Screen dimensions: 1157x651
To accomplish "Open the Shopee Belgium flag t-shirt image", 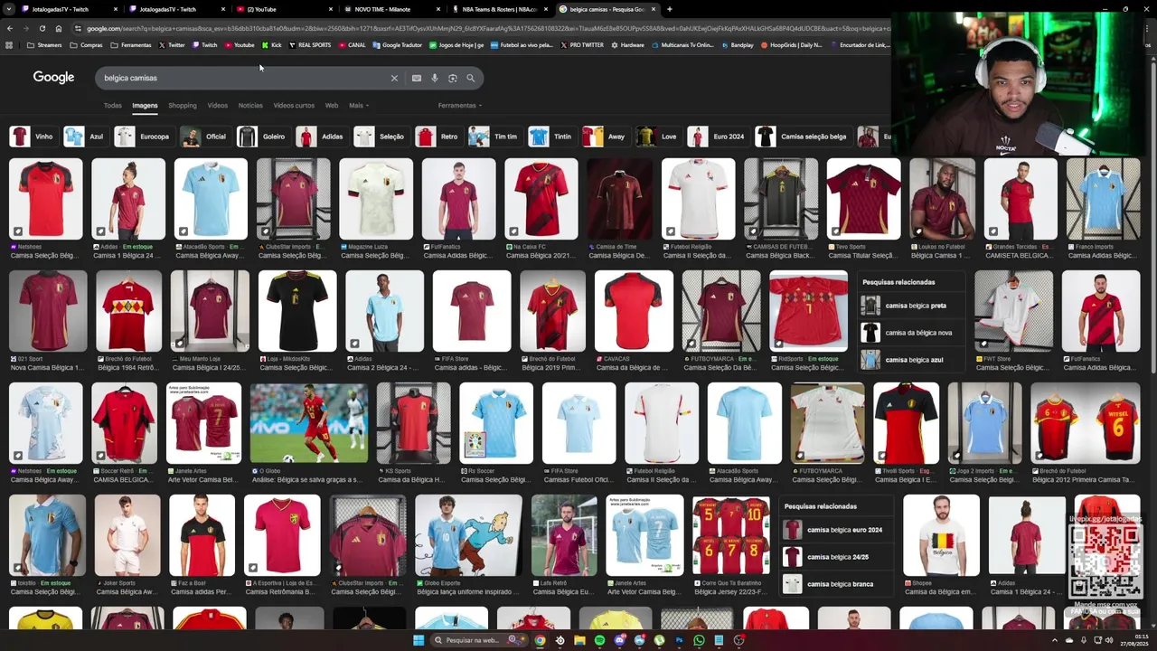I will (941, 535).
